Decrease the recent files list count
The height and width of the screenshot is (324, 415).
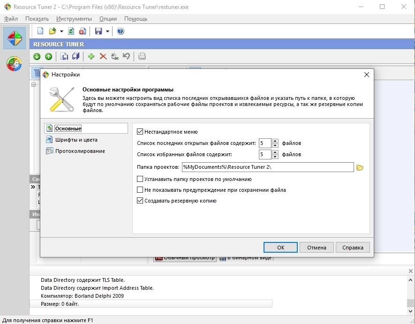coord(275,145)
